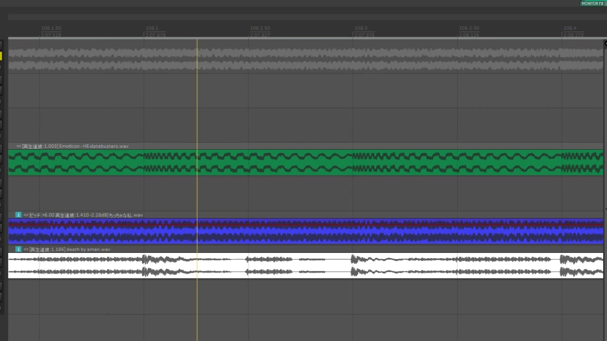The width and height of the screenshot is (607, 341).
Task: Click the 108.1.50 ruler position
Action: coord(51,28)
